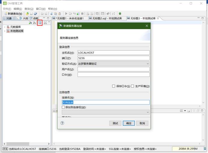Open the 验证方式 dropdown

tap(114, 64)
